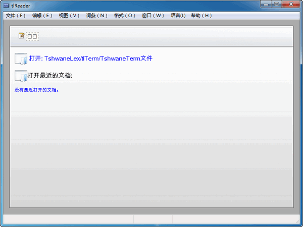Image resolution: width=303 pixels, height=227 pixels.
Task: Minimize the tlReader window
Action: (266, 4)
